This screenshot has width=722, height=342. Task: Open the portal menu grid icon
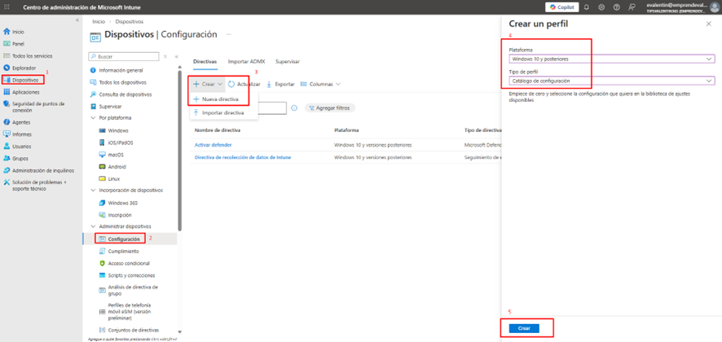pos(6,7)
